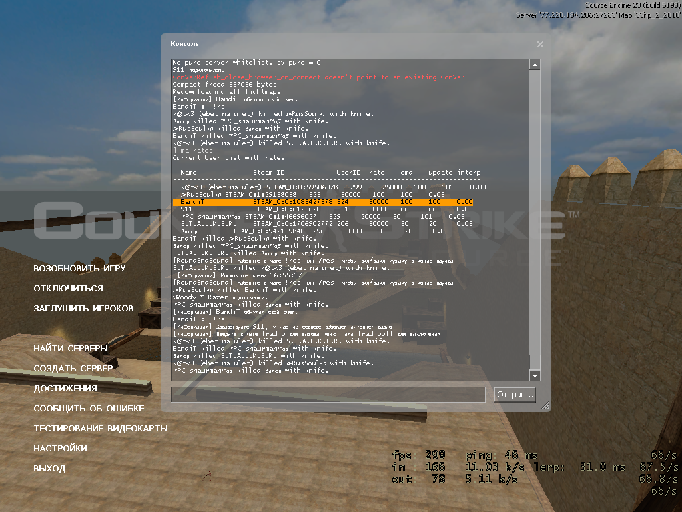
Task: Click ВЫХОД to quit the game
Action: pyautogui.click(x=49, y=469)
